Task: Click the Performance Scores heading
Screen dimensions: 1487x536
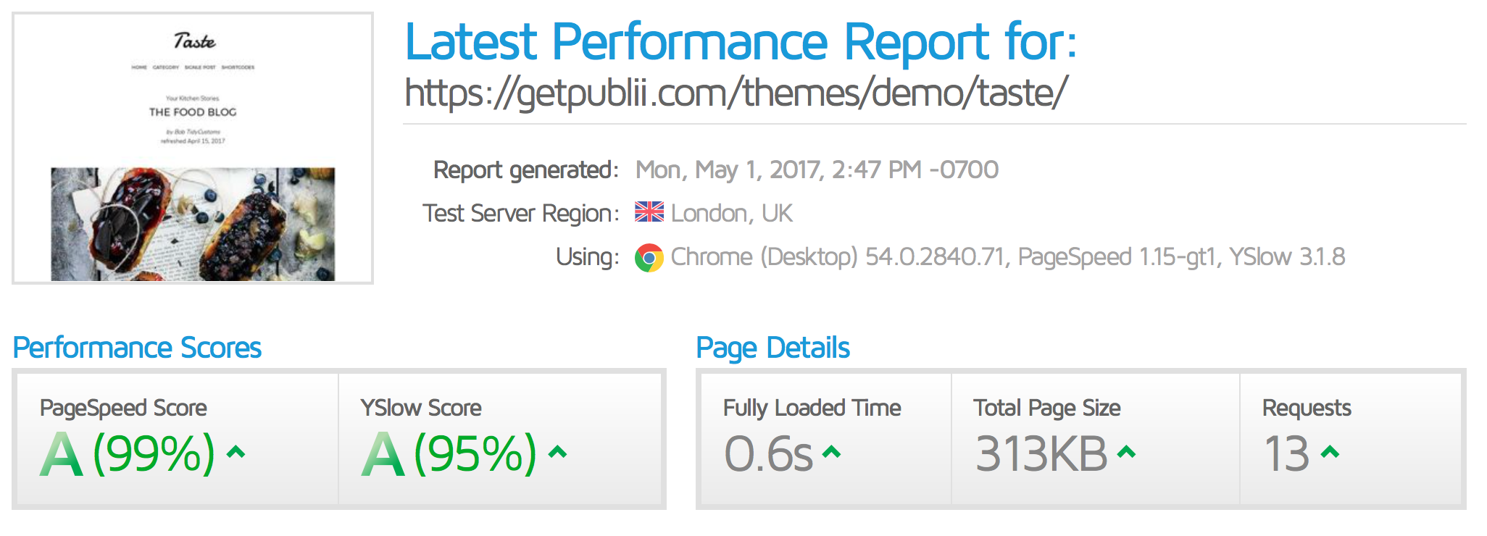Action: 137,348
